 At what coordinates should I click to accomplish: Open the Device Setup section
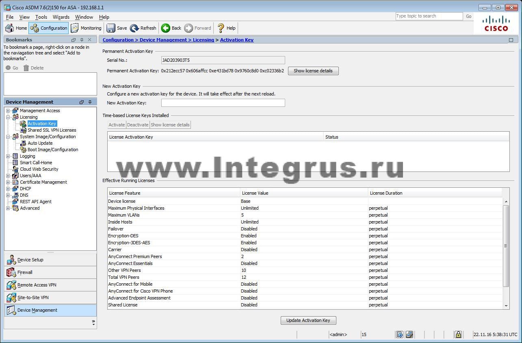50,260
